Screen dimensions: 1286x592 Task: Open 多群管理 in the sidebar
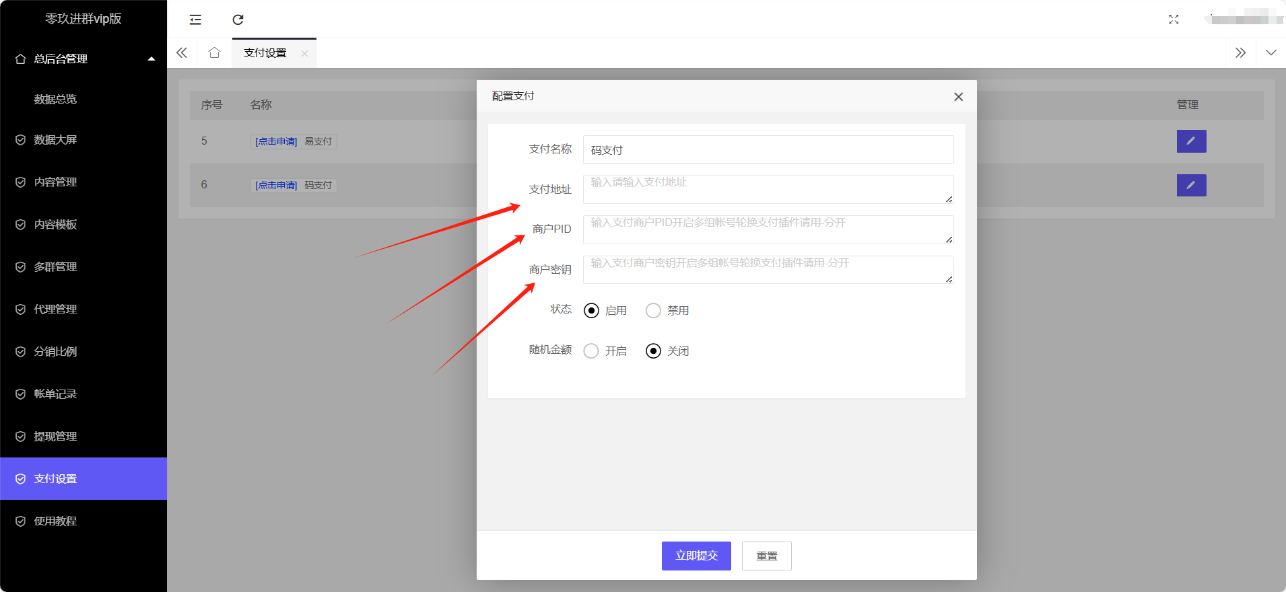[x=83, y=267]
